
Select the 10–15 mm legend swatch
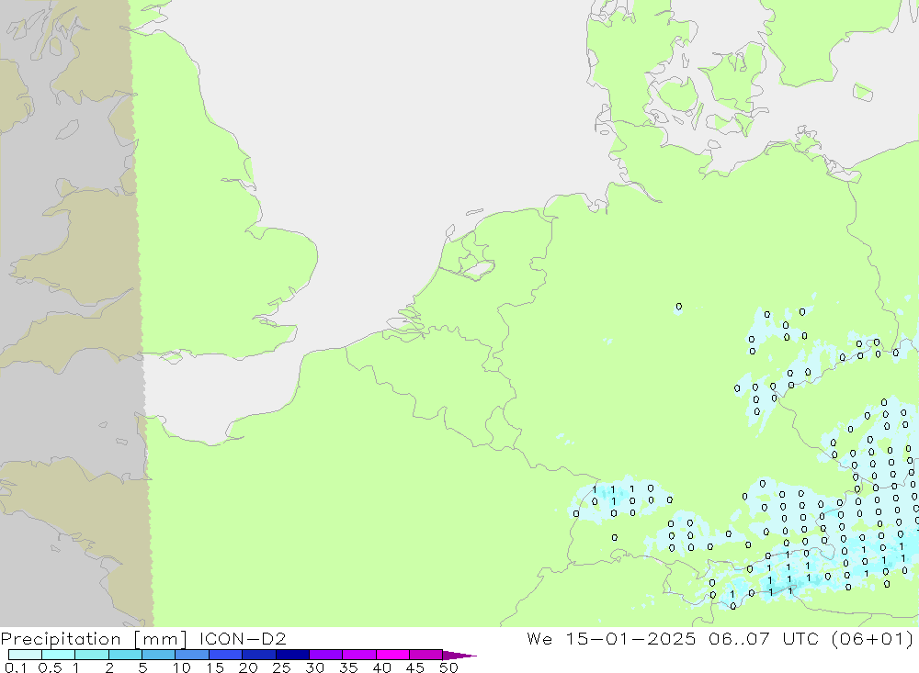point(192,655)
